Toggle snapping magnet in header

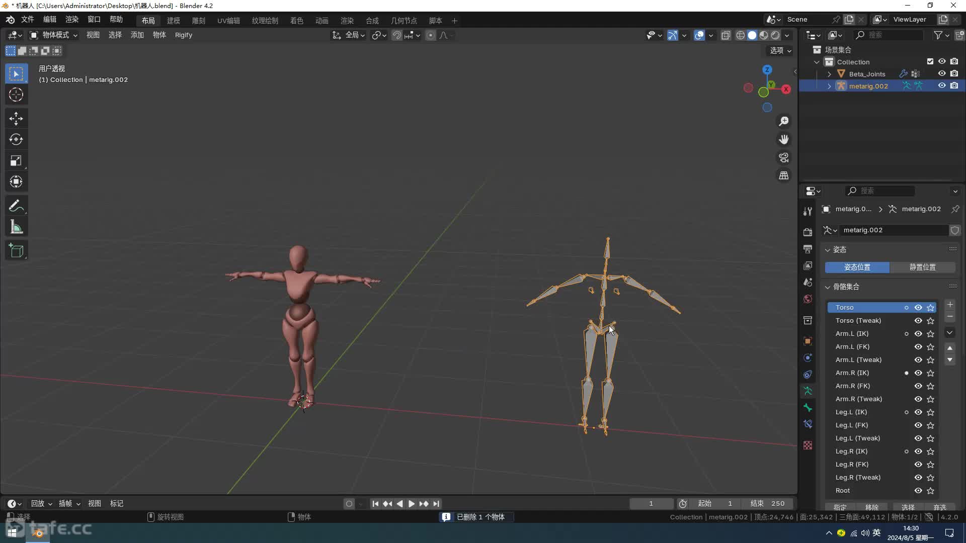pyautogui.click(x=397, y=35)
